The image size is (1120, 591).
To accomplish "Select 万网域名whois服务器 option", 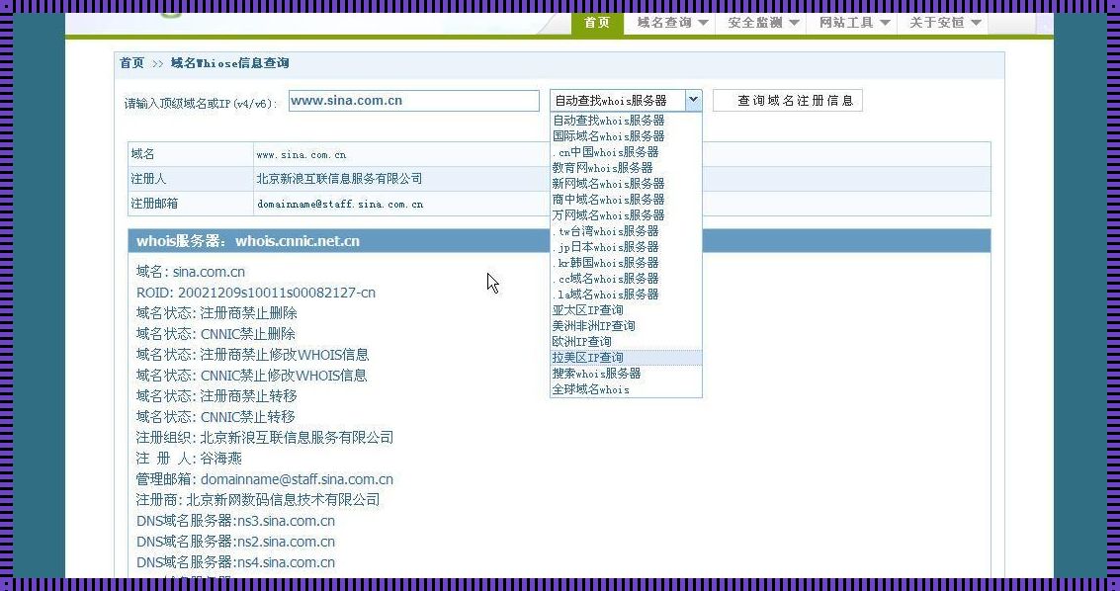I will pyautogui.click(x=626, y=214).
